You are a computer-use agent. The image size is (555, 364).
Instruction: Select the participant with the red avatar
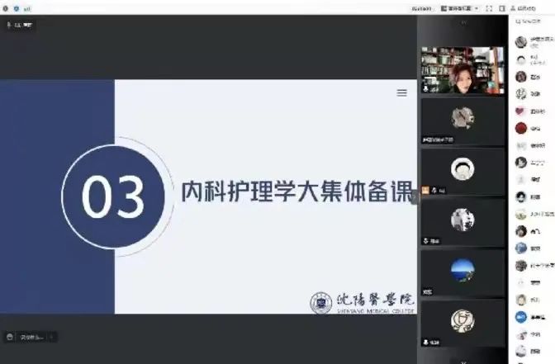click(521, 128)
